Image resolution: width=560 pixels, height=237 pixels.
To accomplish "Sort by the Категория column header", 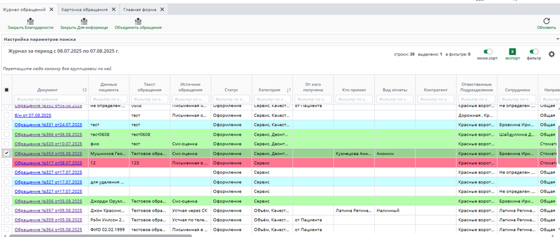I will [x=269, y=90].
